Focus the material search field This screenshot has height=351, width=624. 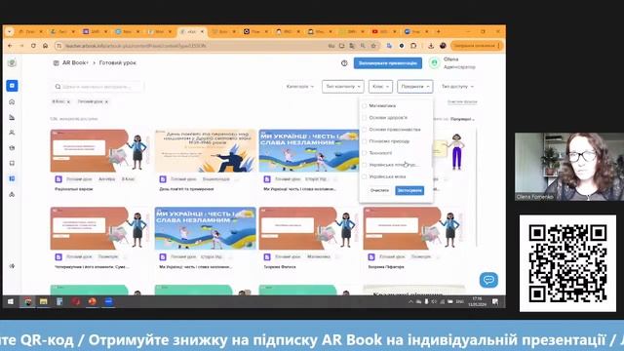[97, 87]
